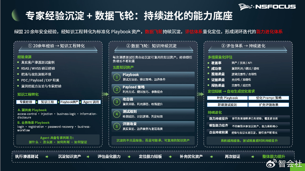Click numbered circle 5 beside 评测场景
Viewport: 305px width, 171px height.
pyautogui.click(x=117, y=126)
